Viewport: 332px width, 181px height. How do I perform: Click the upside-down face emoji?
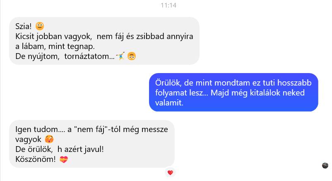pos(132,56)
